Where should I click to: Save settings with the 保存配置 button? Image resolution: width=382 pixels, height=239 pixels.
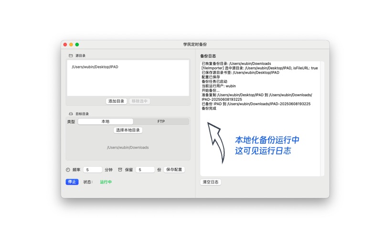(174, 170)
